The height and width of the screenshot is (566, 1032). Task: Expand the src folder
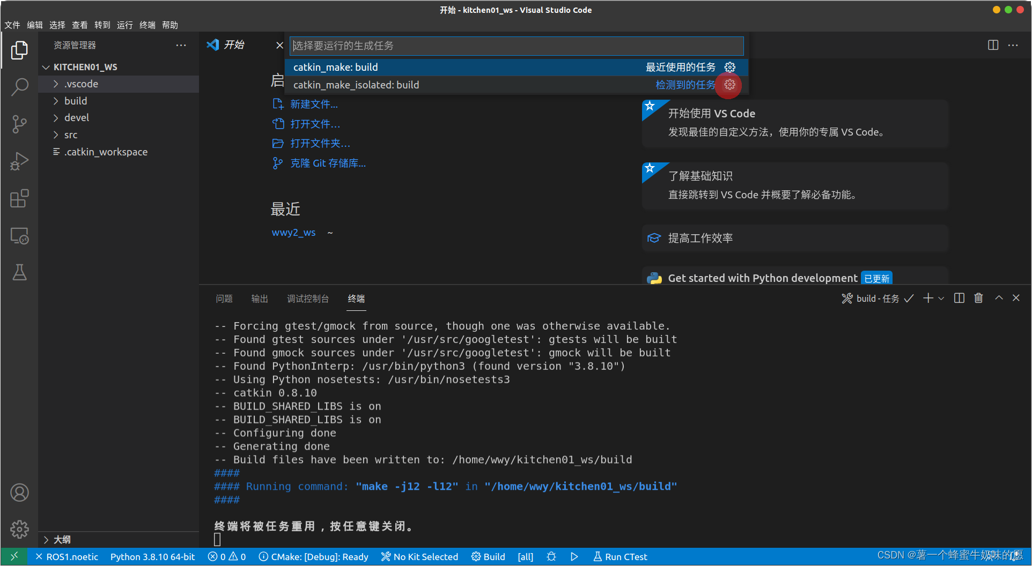point(119,135)
